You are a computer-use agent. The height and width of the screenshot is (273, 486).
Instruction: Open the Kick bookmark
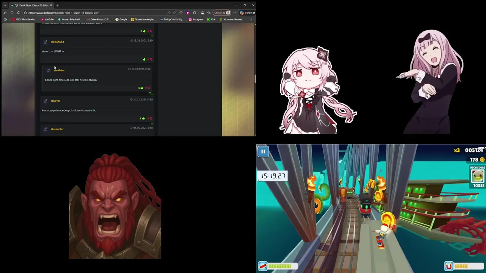pos(211,19)
